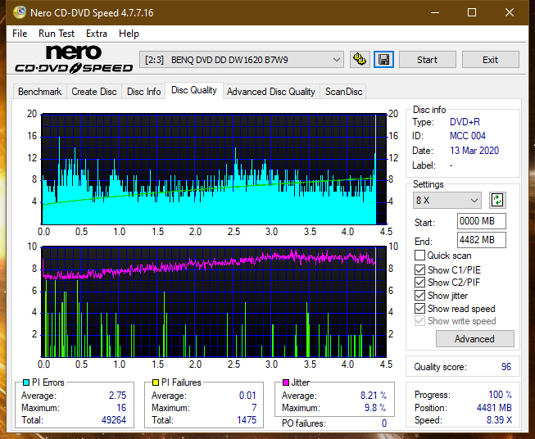Toggle the Show C2/PIF checkbox
535x439 pixels.
tap(419, 283)
